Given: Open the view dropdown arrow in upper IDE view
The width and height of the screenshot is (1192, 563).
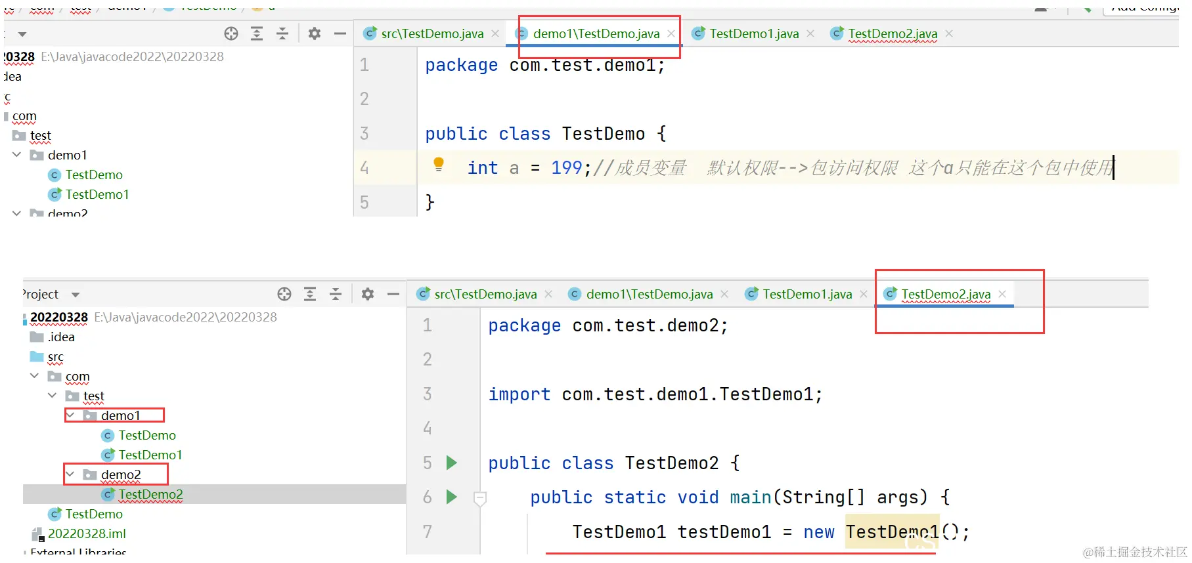Looking at the screenshot, I should pos(22,34).
